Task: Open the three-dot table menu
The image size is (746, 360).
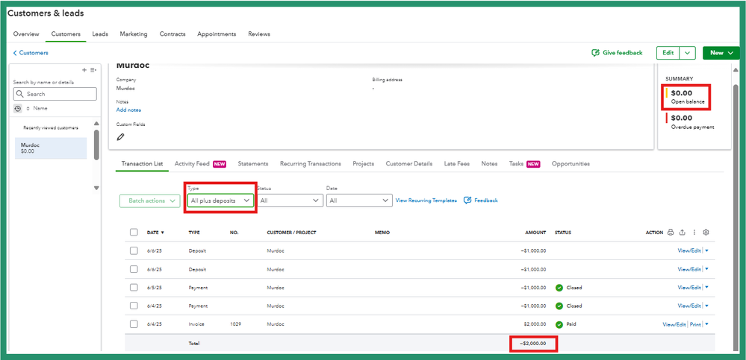Action: point(694,233)
